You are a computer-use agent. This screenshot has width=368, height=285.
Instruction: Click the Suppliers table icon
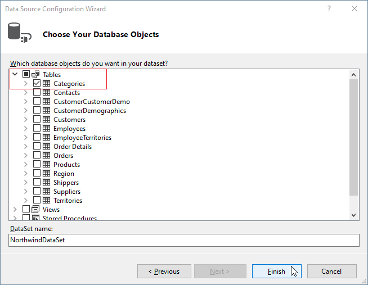click(47, 191)
